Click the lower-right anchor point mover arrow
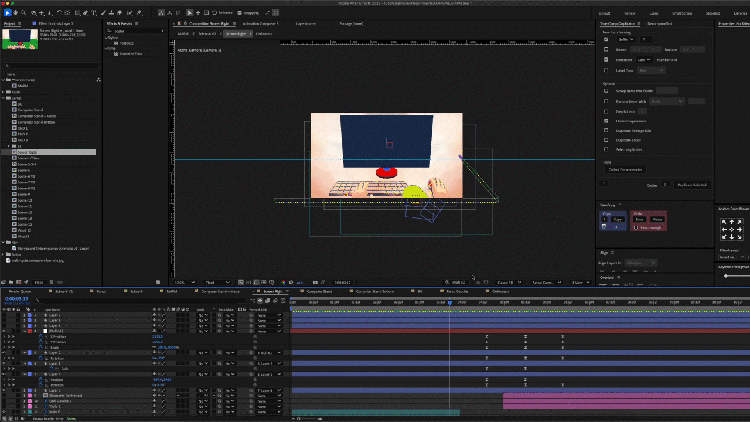Image resolution: width=750 pixels, height=422 pixels. [x=739, y=237]
